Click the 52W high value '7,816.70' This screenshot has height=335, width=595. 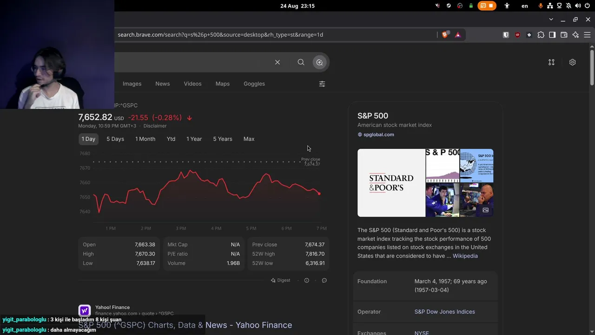coord(315,254)
